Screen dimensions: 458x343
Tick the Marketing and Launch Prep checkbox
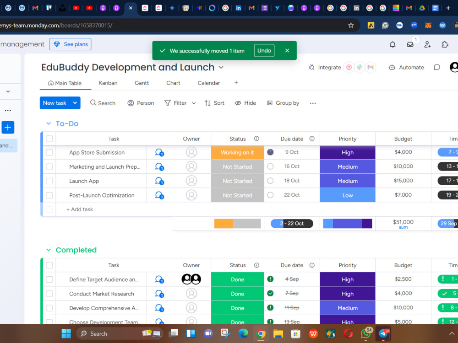click(49, 167)
